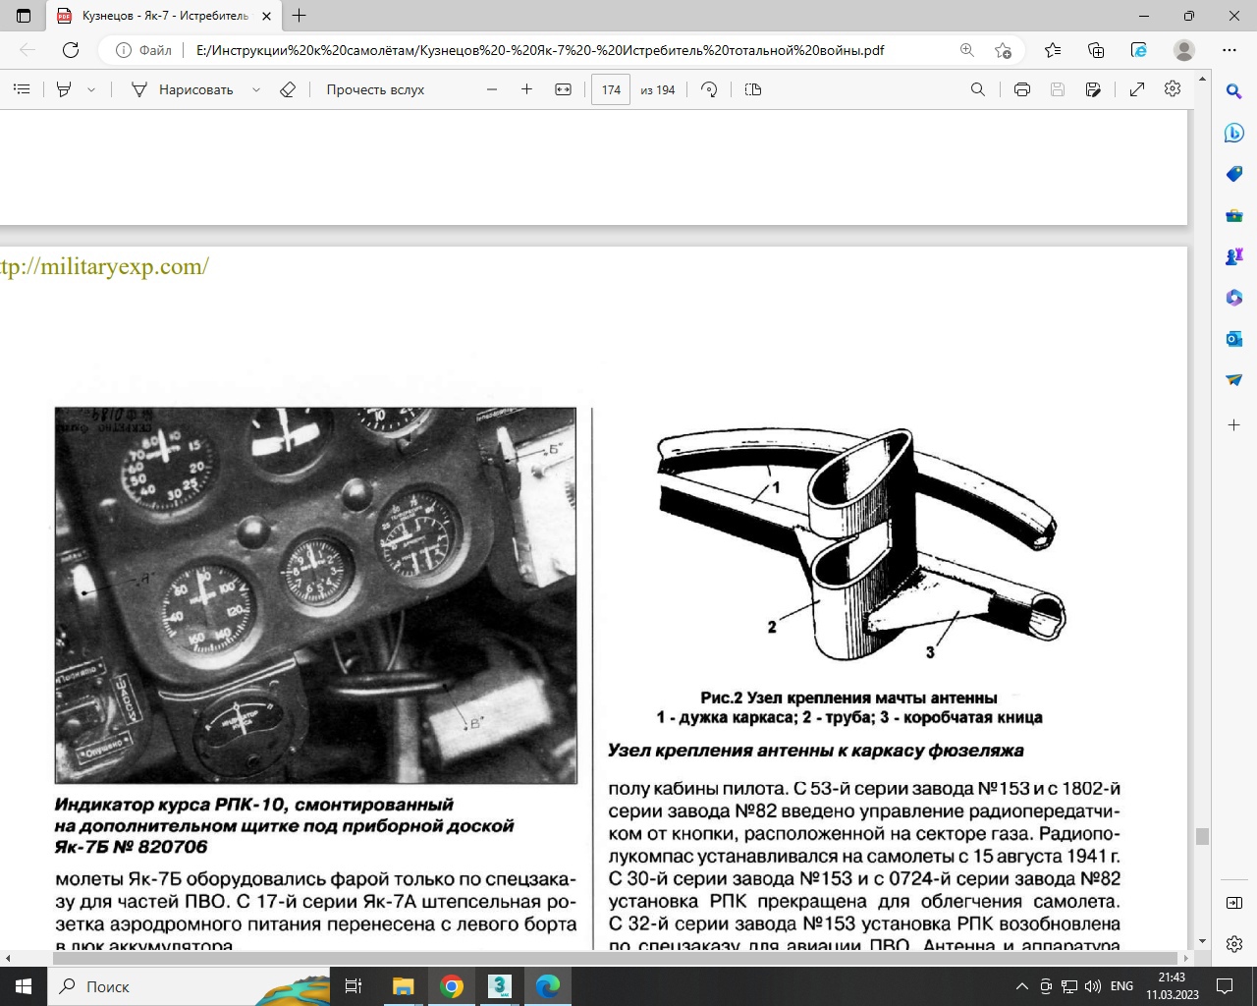Open the PDF table of contents panel
The width and height of the screenshot is (1257, 1006).
[22, 89]
